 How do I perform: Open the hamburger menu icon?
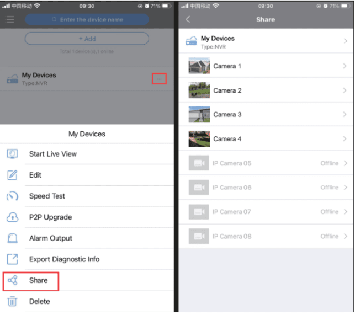(x=10, y=19)
